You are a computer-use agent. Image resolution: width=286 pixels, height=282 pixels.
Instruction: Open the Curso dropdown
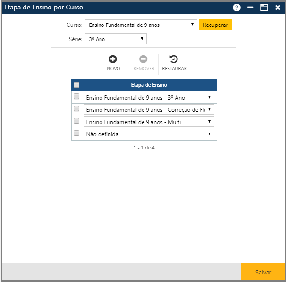(141, 25)
